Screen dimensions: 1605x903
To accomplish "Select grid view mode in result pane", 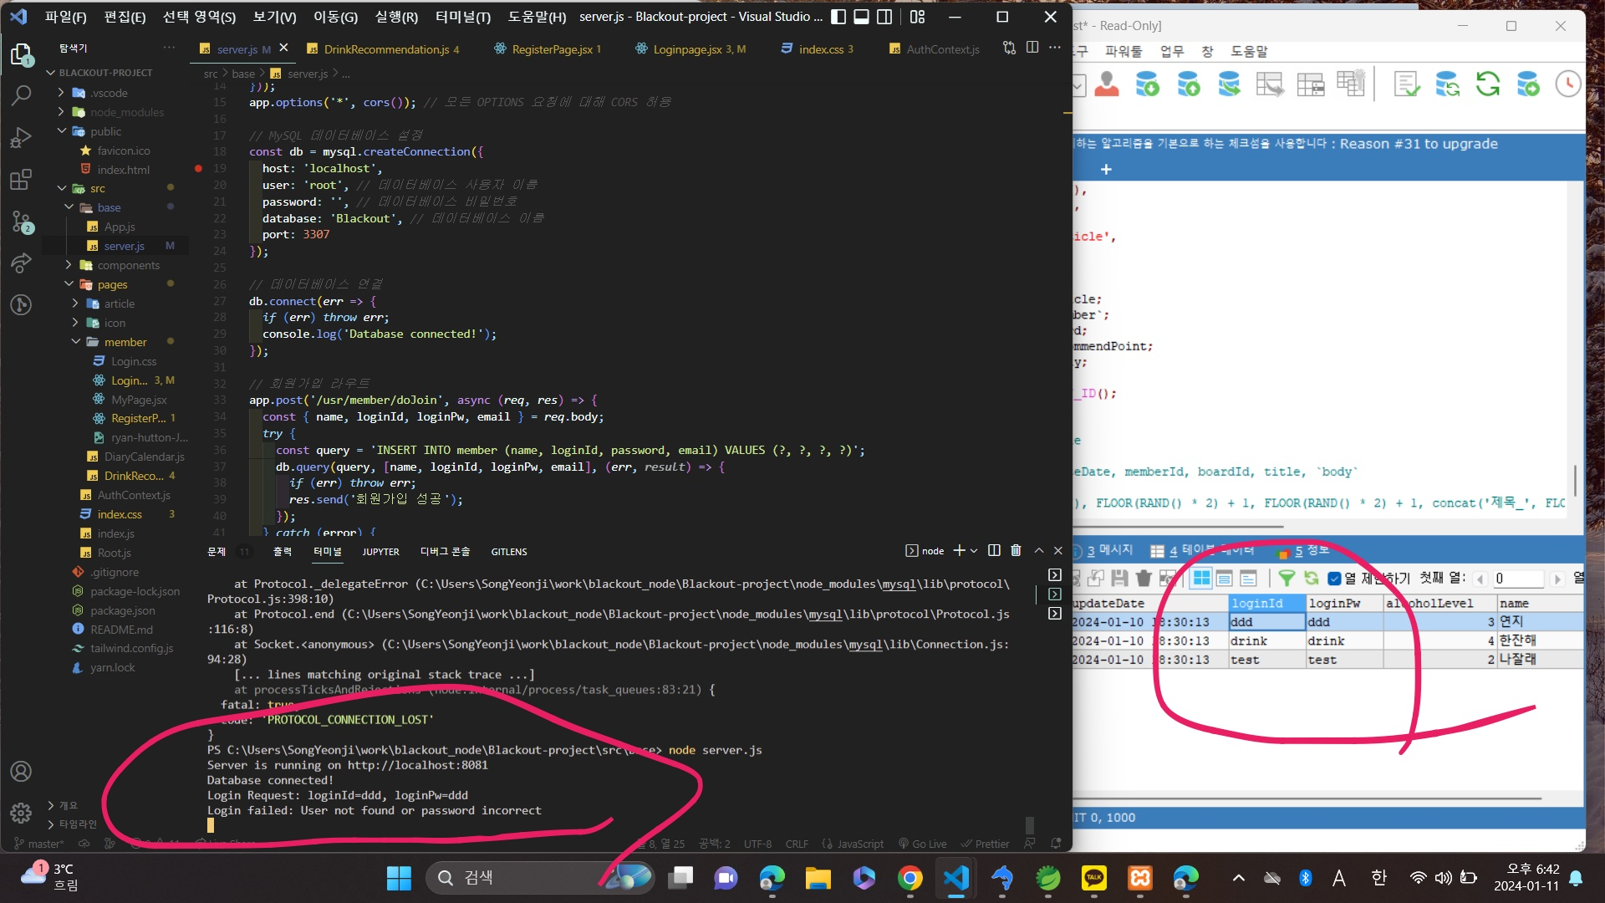I will 1201,578.
